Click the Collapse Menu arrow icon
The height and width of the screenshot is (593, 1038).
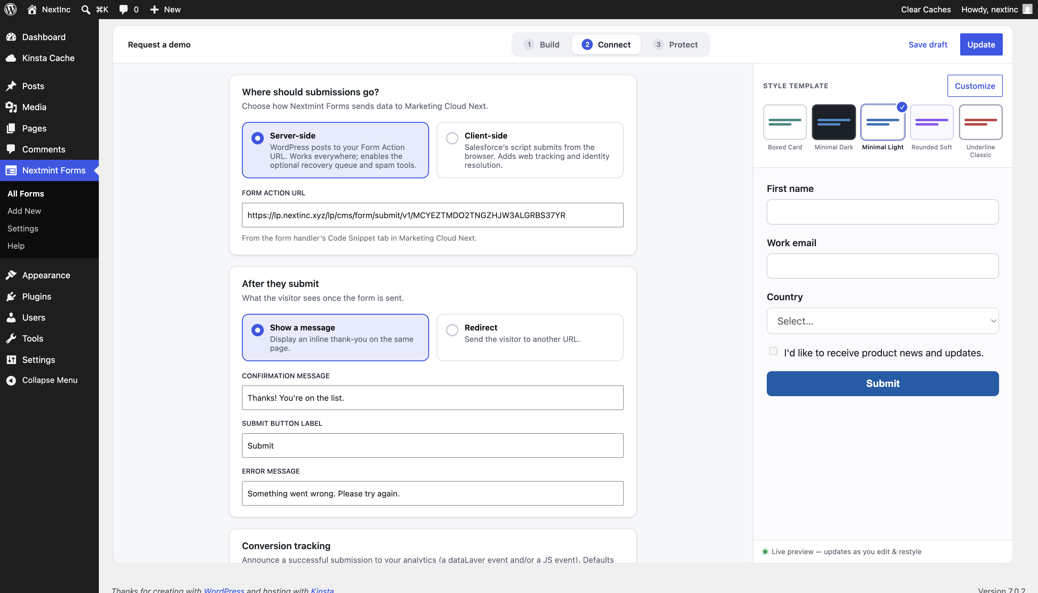pos(11,380)
